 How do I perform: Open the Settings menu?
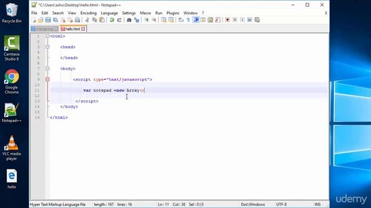coord(129,13)
